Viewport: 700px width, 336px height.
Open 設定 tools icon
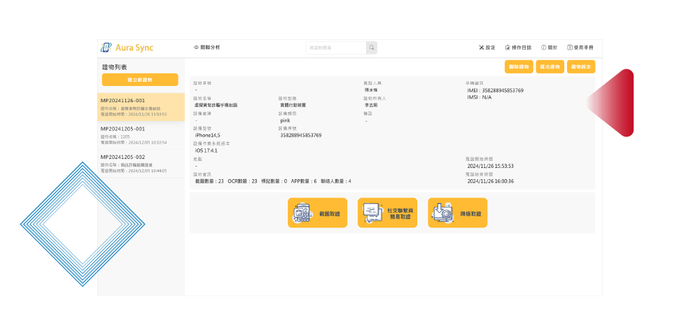click(482, 48)
